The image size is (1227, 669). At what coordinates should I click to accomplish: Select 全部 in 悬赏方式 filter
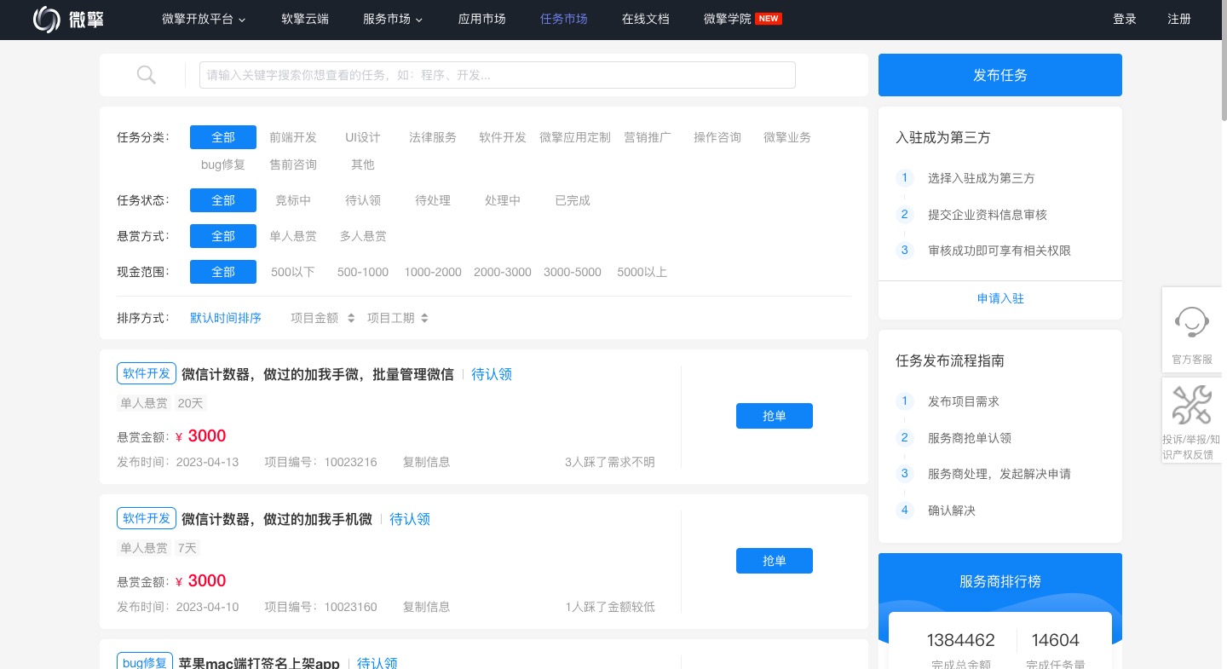tap(223, 236)
